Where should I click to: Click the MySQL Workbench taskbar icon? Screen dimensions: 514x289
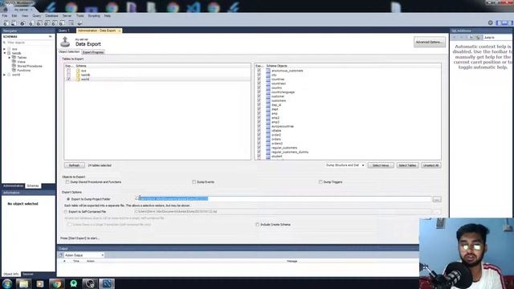click(107, 283)
